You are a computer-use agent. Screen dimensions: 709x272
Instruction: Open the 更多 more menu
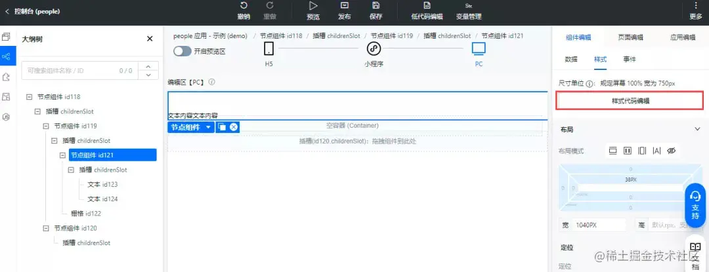coord(696,11)
